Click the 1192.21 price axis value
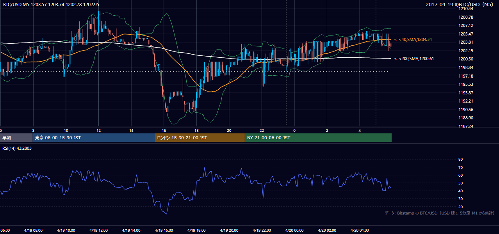 pos(466,101)
